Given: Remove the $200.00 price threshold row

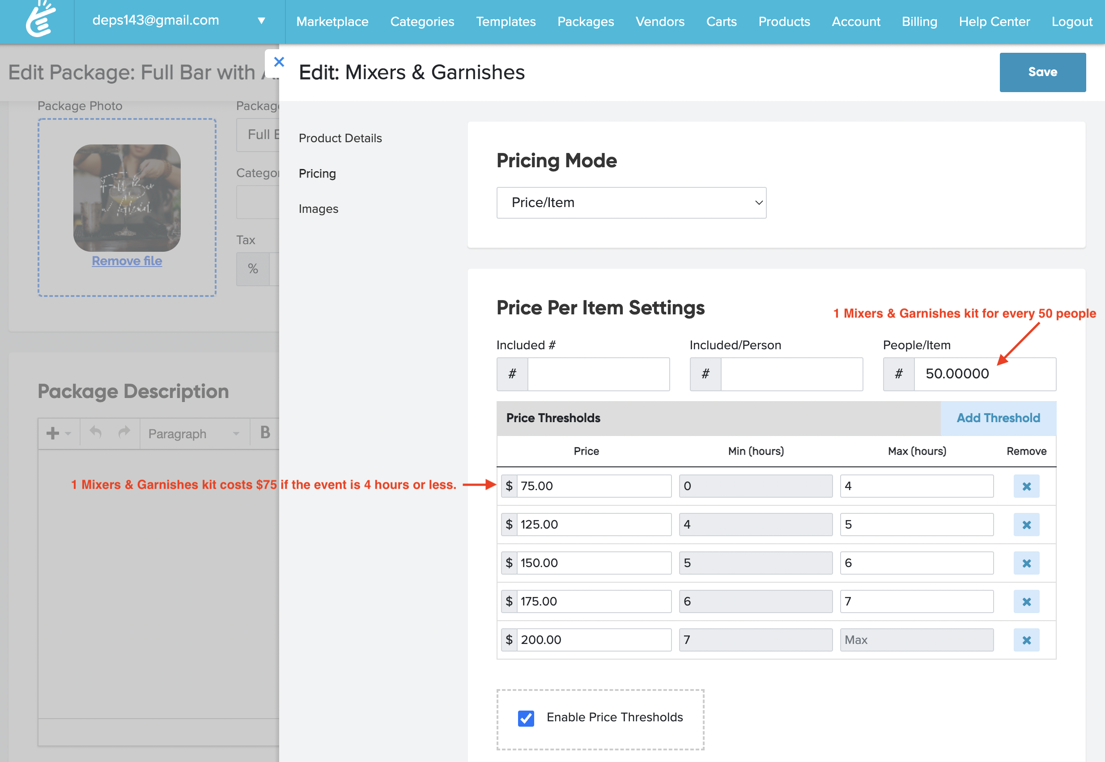Looking at the screenshot, I should [x=1026, y=640].
